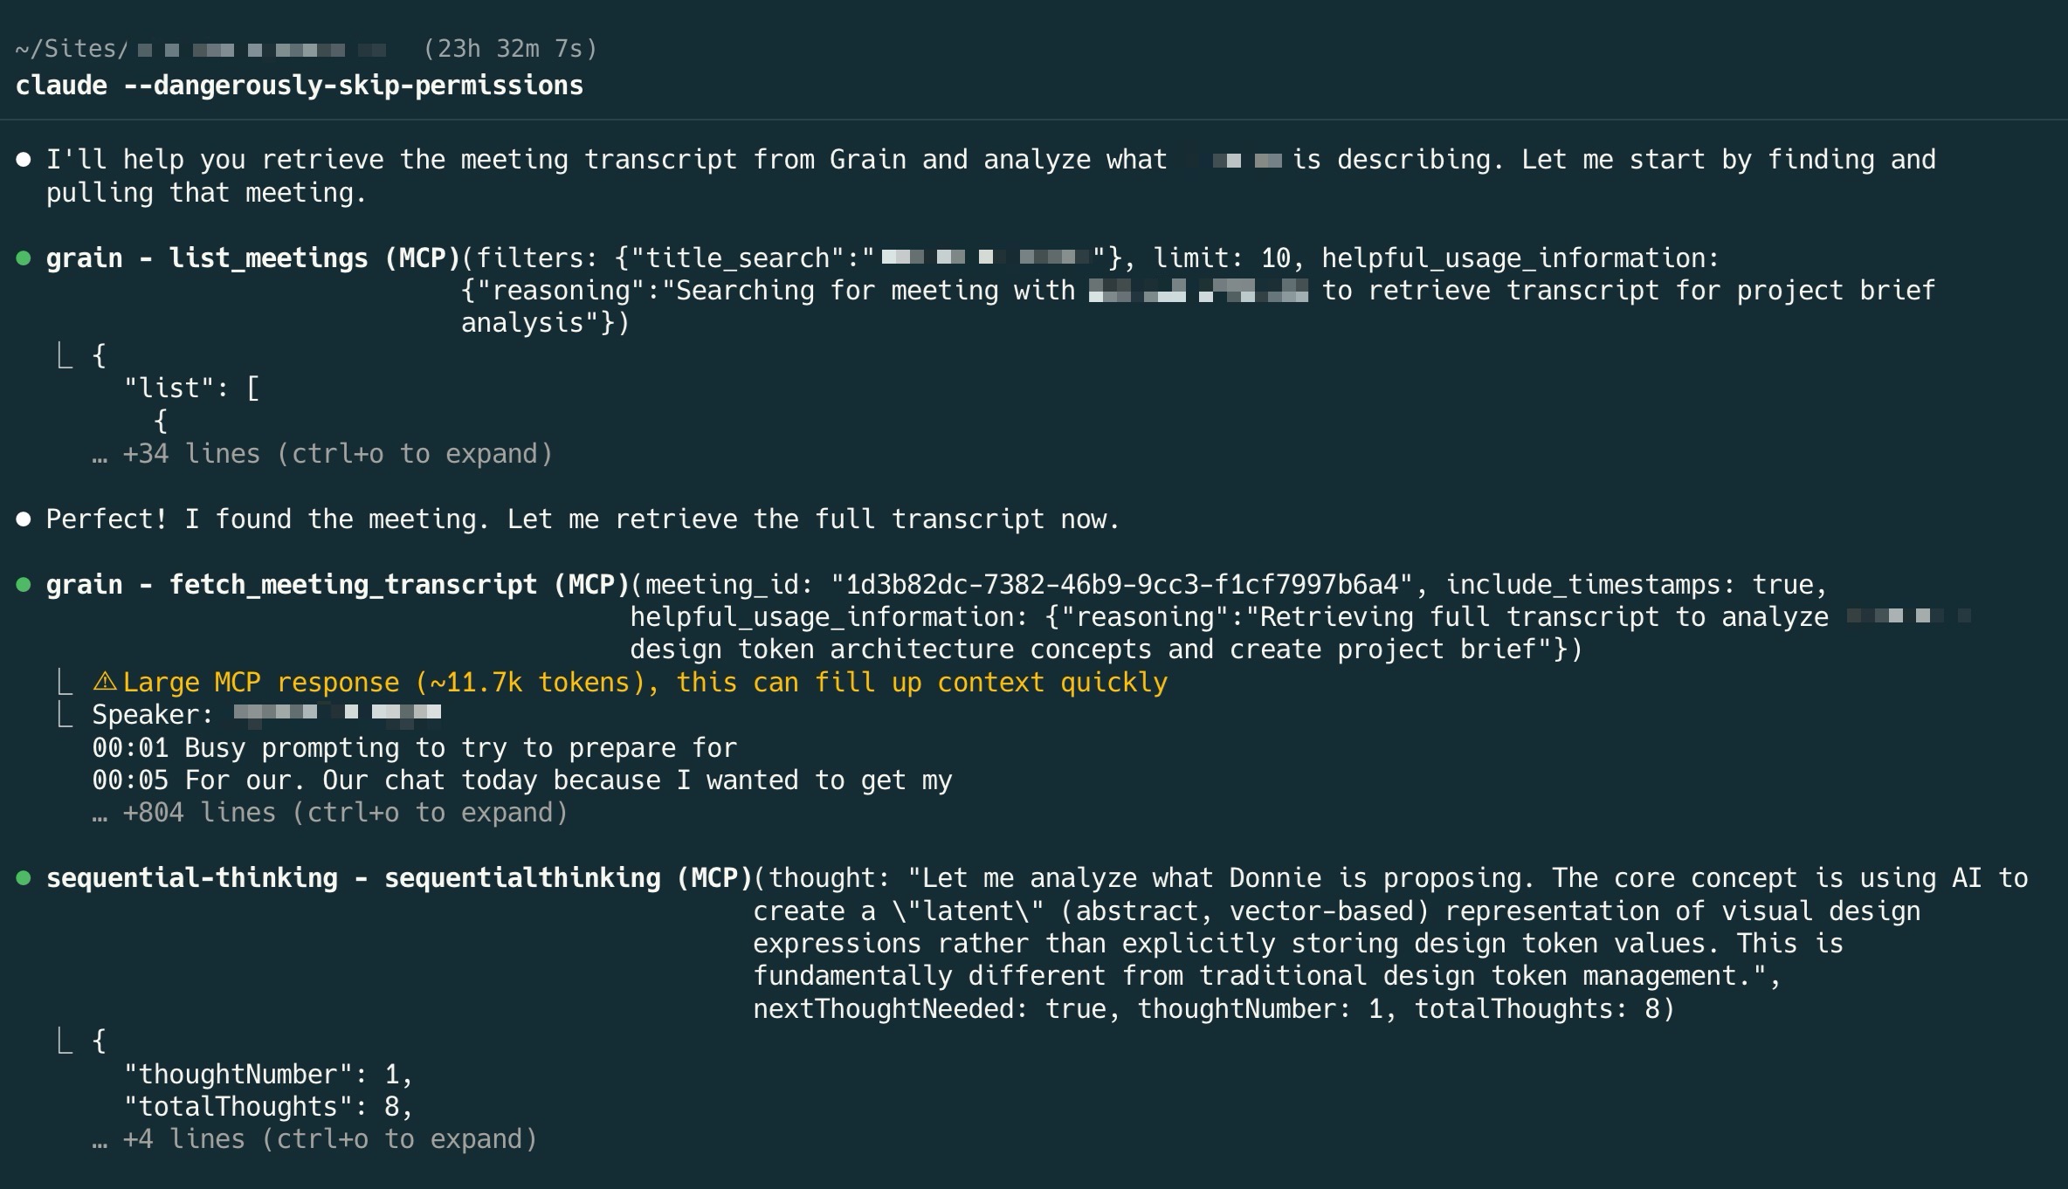Click "grain - fetch_meeting_transcript (MCP)" tool label
The height and width of the screenshot is (1189, 2068).
tap(338, 585)
